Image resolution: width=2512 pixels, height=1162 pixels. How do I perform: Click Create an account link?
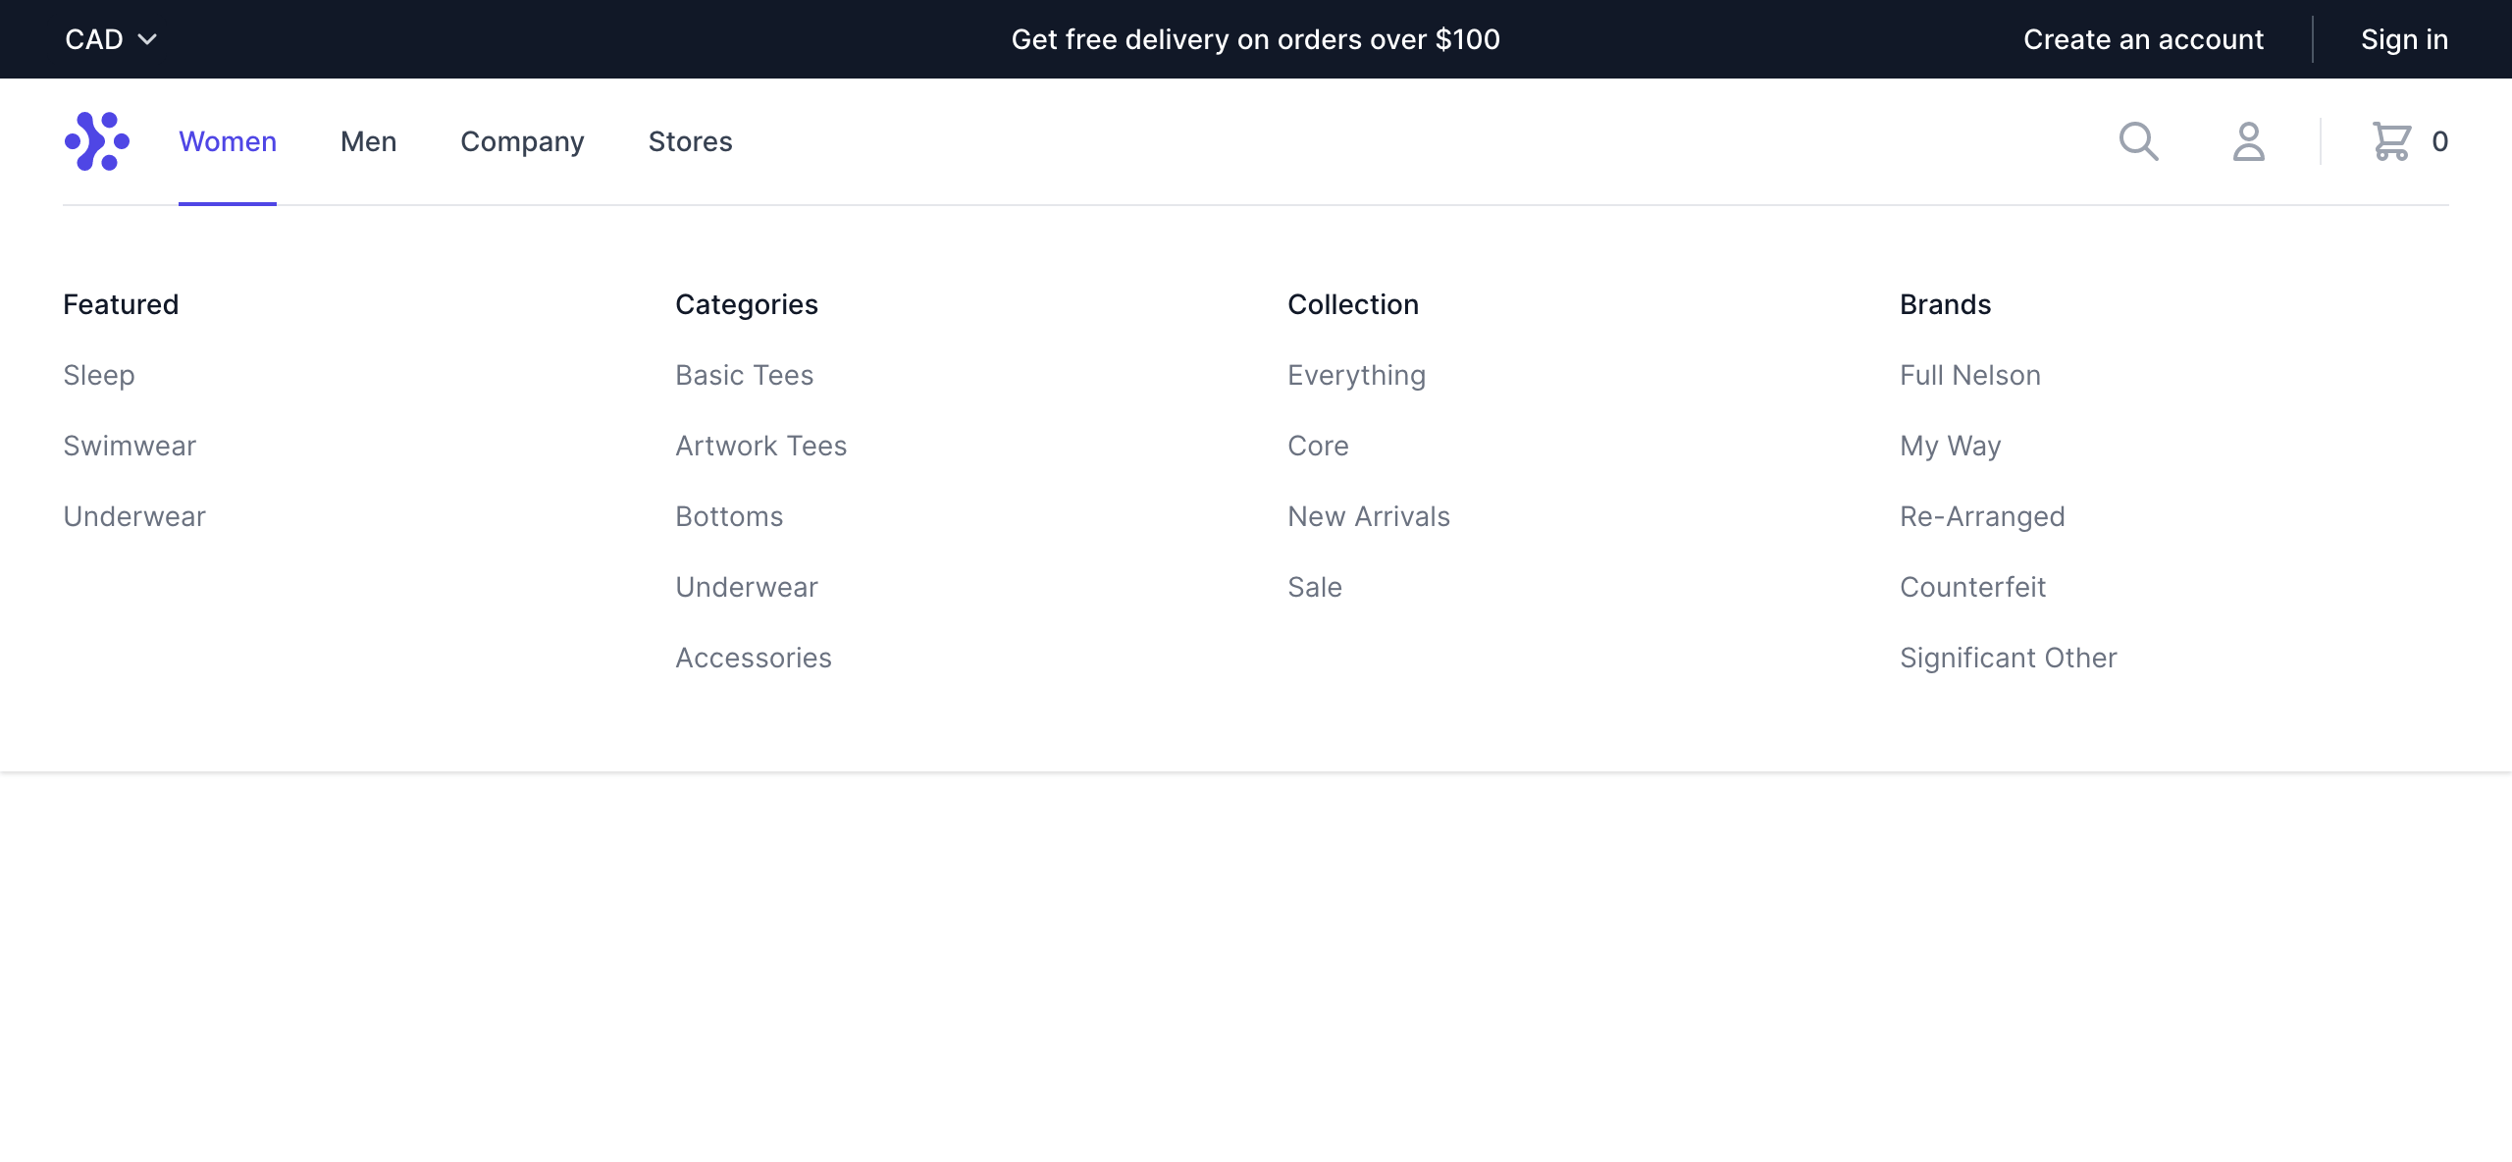pos(2143,39)
